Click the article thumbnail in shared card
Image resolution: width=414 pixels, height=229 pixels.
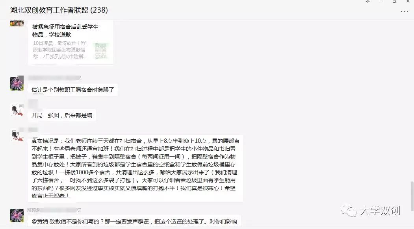coord(100,50)
